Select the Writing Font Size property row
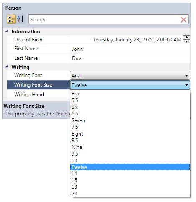This screenshot has height=202, width=196. click(x=38, y=85)
